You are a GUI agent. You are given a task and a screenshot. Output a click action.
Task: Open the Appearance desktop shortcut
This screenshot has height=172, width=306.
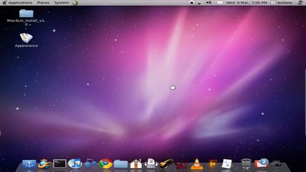pos(26,40)
